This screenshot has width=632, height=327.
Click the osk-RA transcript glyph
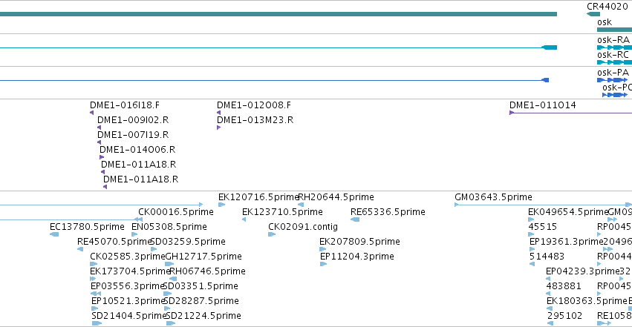614,47
